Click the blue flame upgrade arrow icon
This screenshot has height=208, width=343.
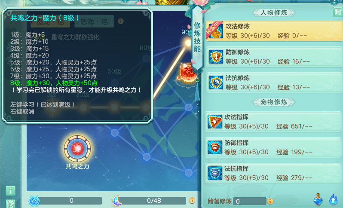333,199
